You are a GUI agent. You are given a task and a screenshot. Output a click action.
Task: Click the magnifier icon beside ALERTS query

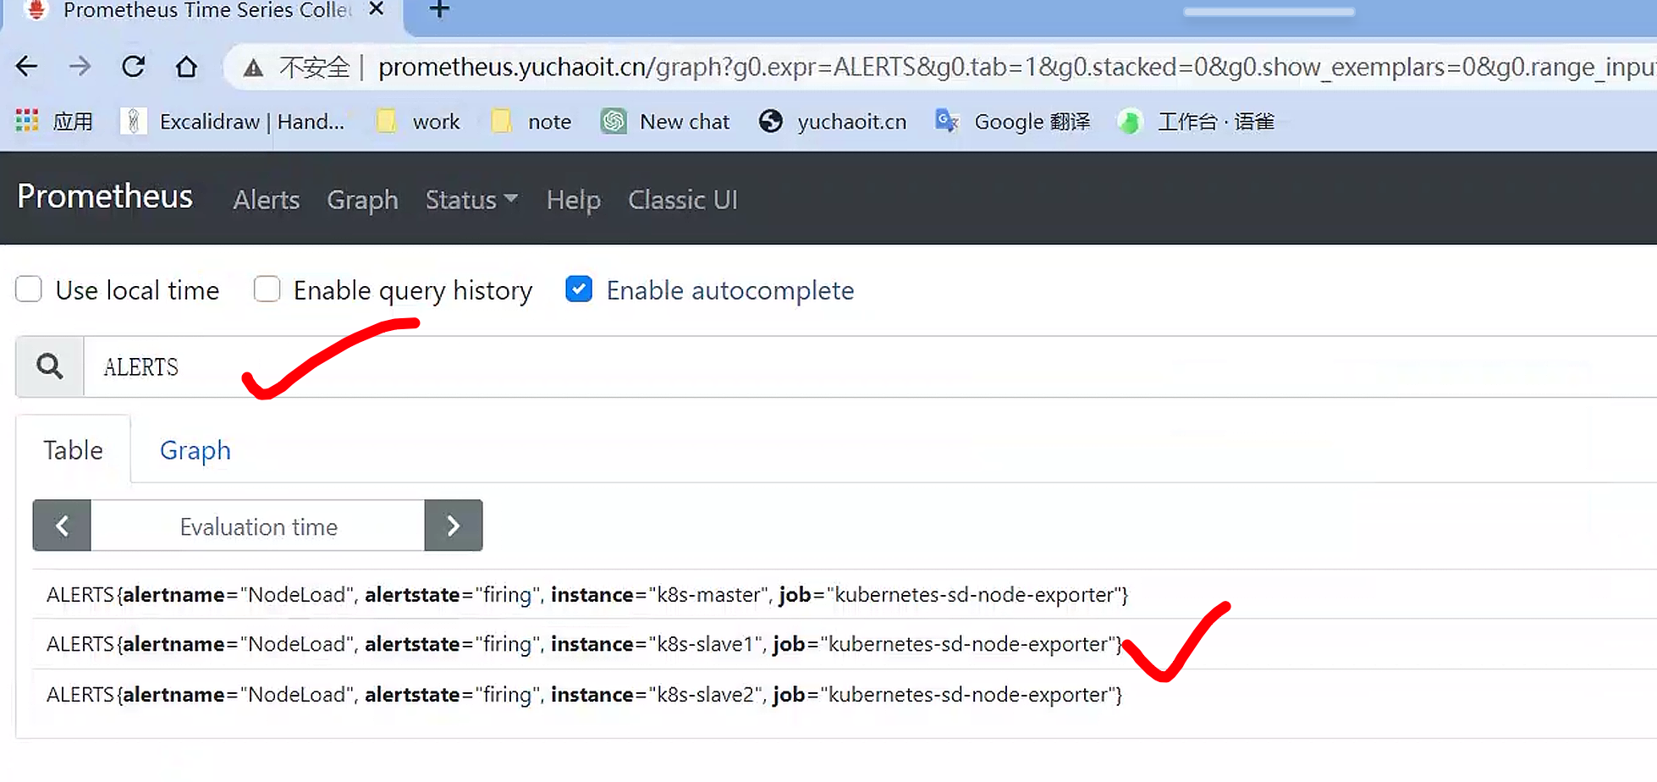pos(50,366)
